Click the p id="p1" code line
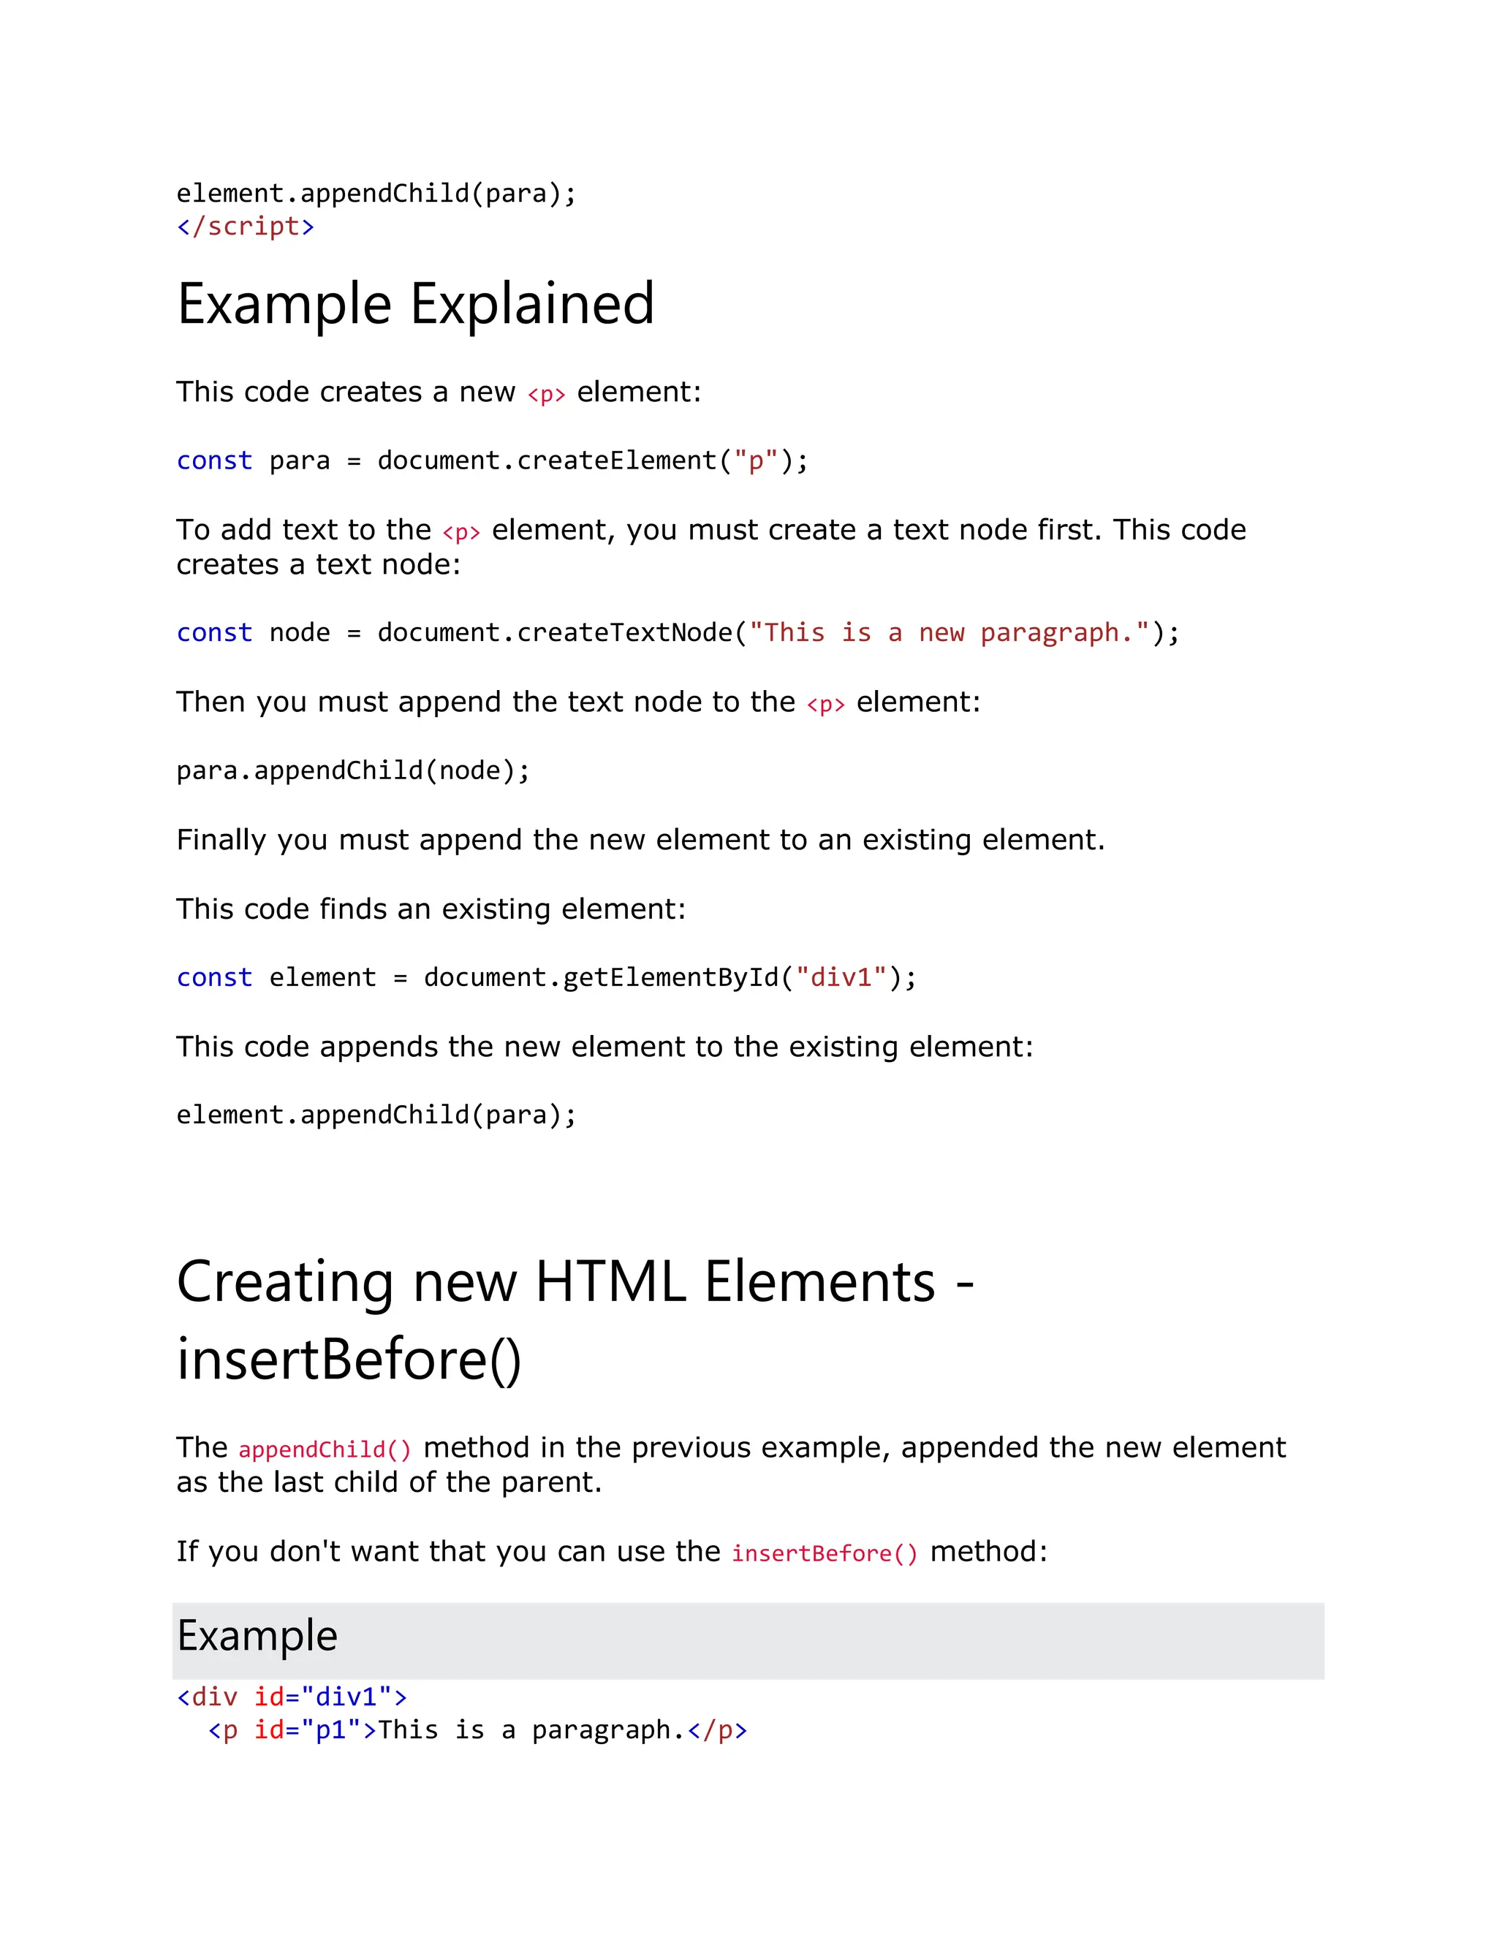The height and width of the screenshot is (1937, 1497). tap(477, 1730)
